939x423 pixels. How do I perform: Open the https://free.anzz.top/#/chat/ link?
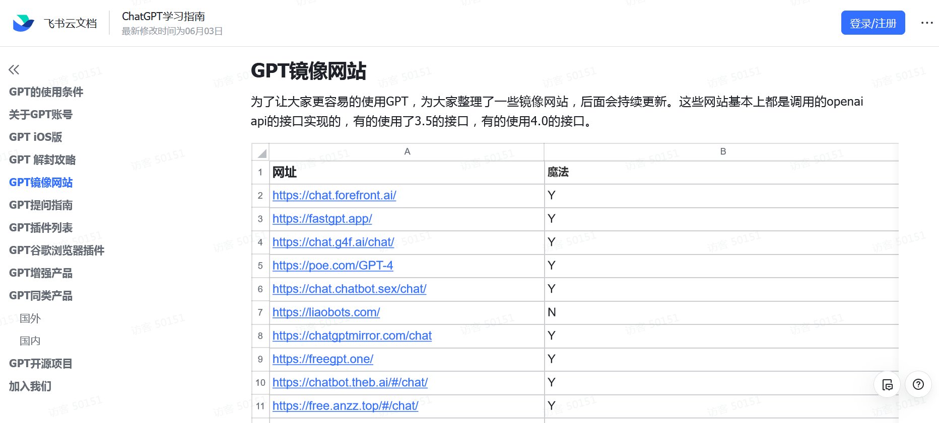(346, 406)
